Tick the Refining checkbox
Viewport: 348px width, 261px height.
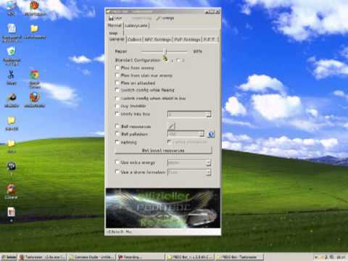click(x=117, y=142)
